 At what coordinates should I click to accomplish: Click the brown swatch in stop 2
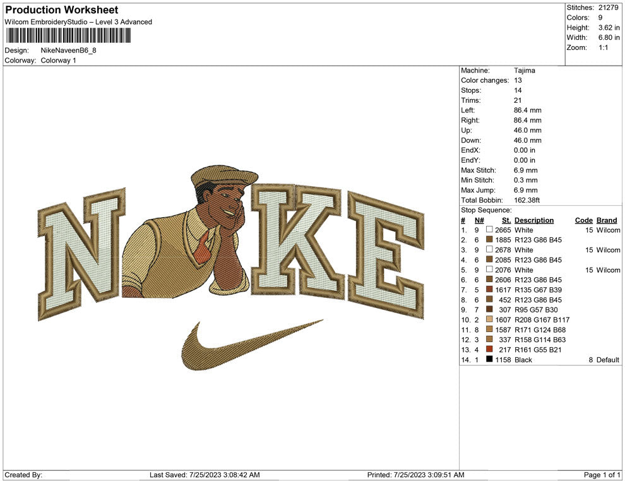489,239
